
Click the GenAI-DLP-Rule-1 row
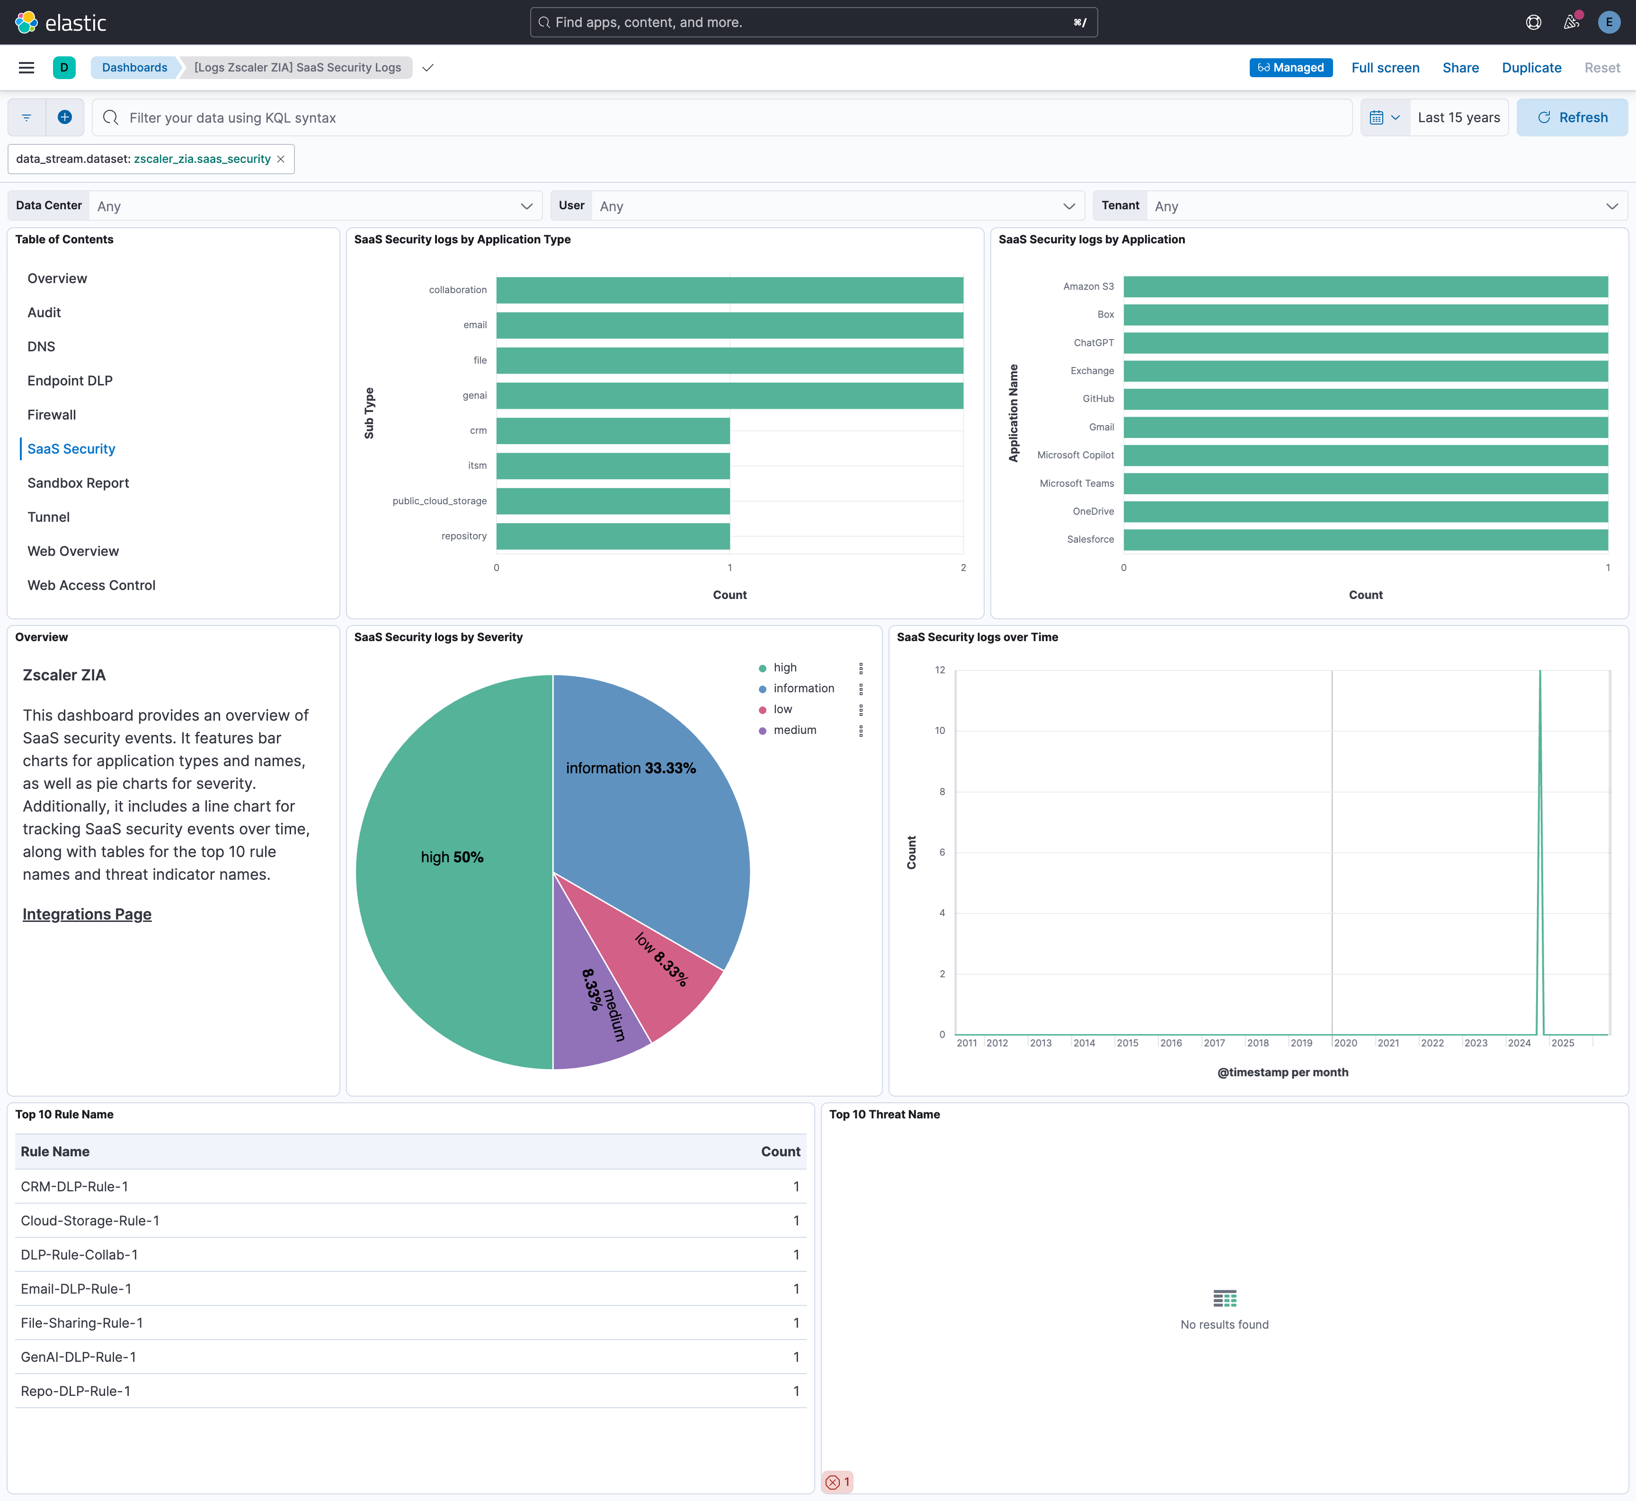pos(410,1357)
